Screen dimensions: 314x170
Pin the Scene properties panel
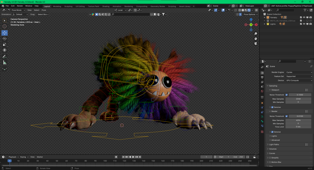click(x=311, y=66)
